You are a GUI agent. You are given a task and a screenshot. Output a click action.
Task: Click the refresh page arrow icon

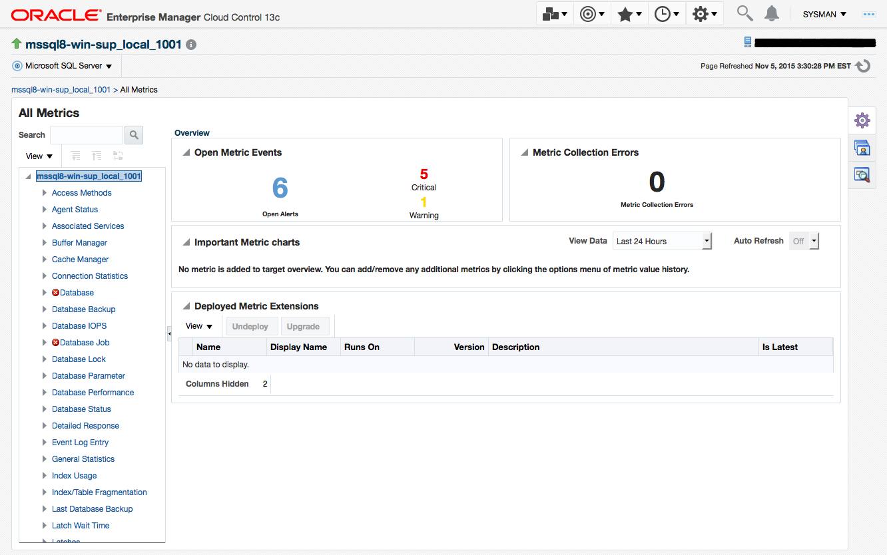pyautogui.click(x=863, y=66)
